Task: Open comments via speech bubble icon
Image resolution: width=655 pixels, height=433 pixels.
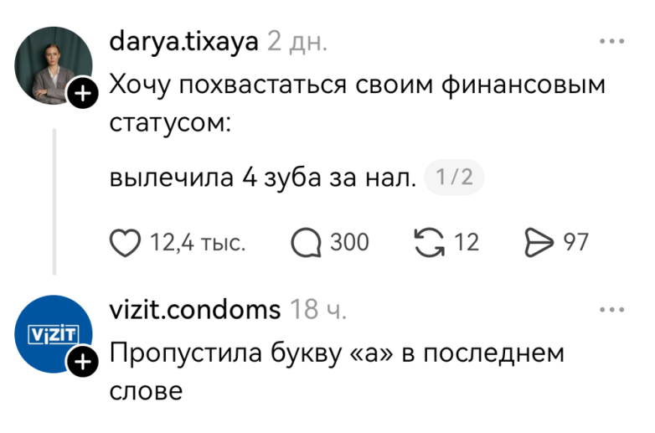Action: point(306,243)
